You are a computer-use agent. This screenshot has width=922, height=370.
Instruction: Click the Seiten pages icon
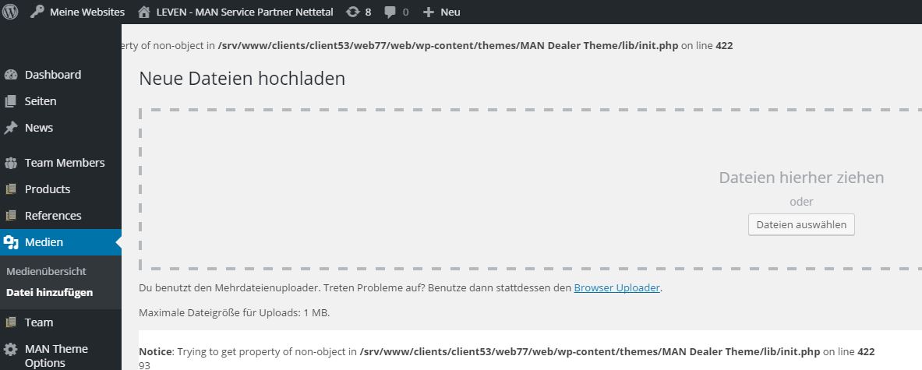(x=11, y=101)
